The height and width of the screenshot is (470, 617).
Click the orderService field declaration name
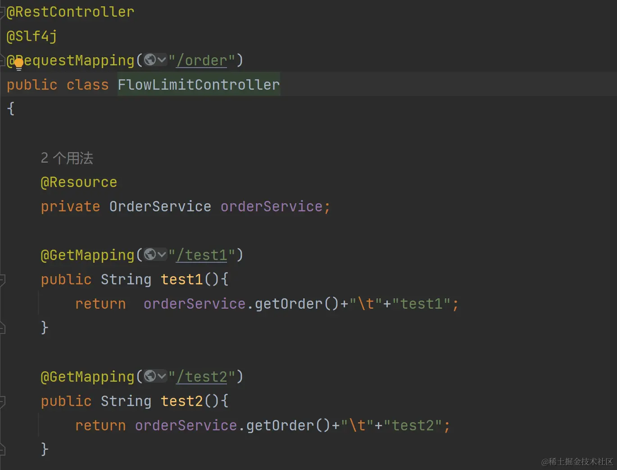[x=272, y=206]
